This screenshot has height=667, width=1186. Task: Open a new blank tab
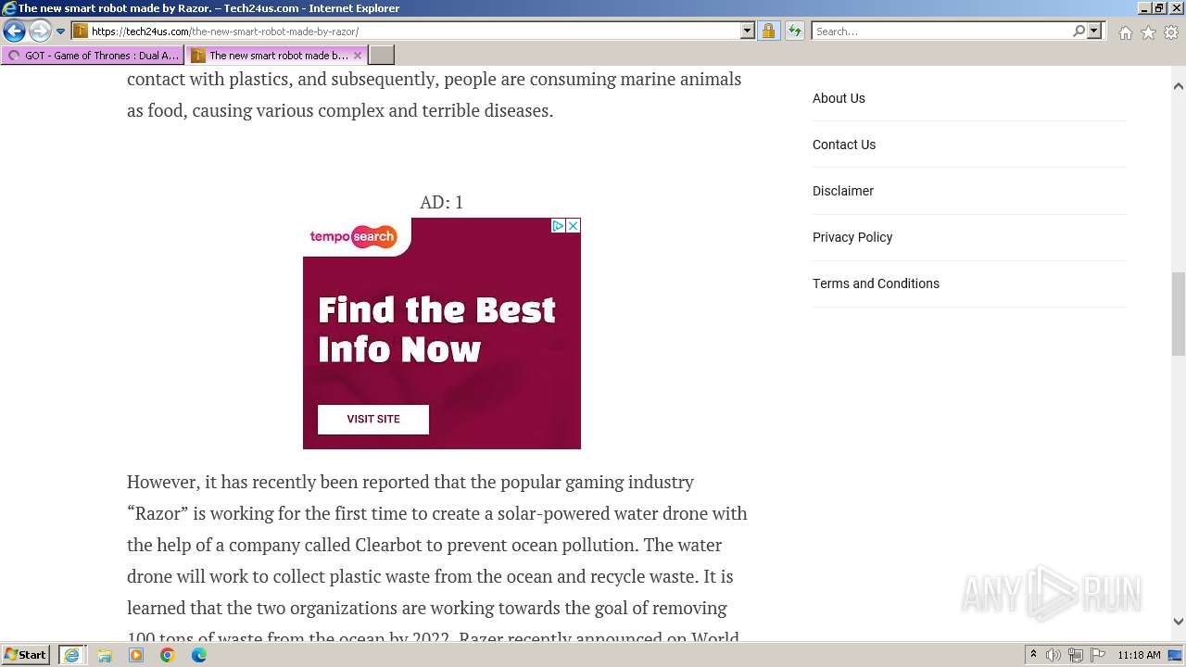(382, 55)
